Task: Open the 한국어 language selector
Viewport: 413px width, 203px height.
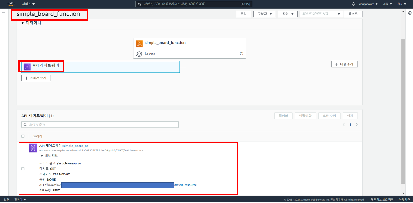Action: coord(20,200)
